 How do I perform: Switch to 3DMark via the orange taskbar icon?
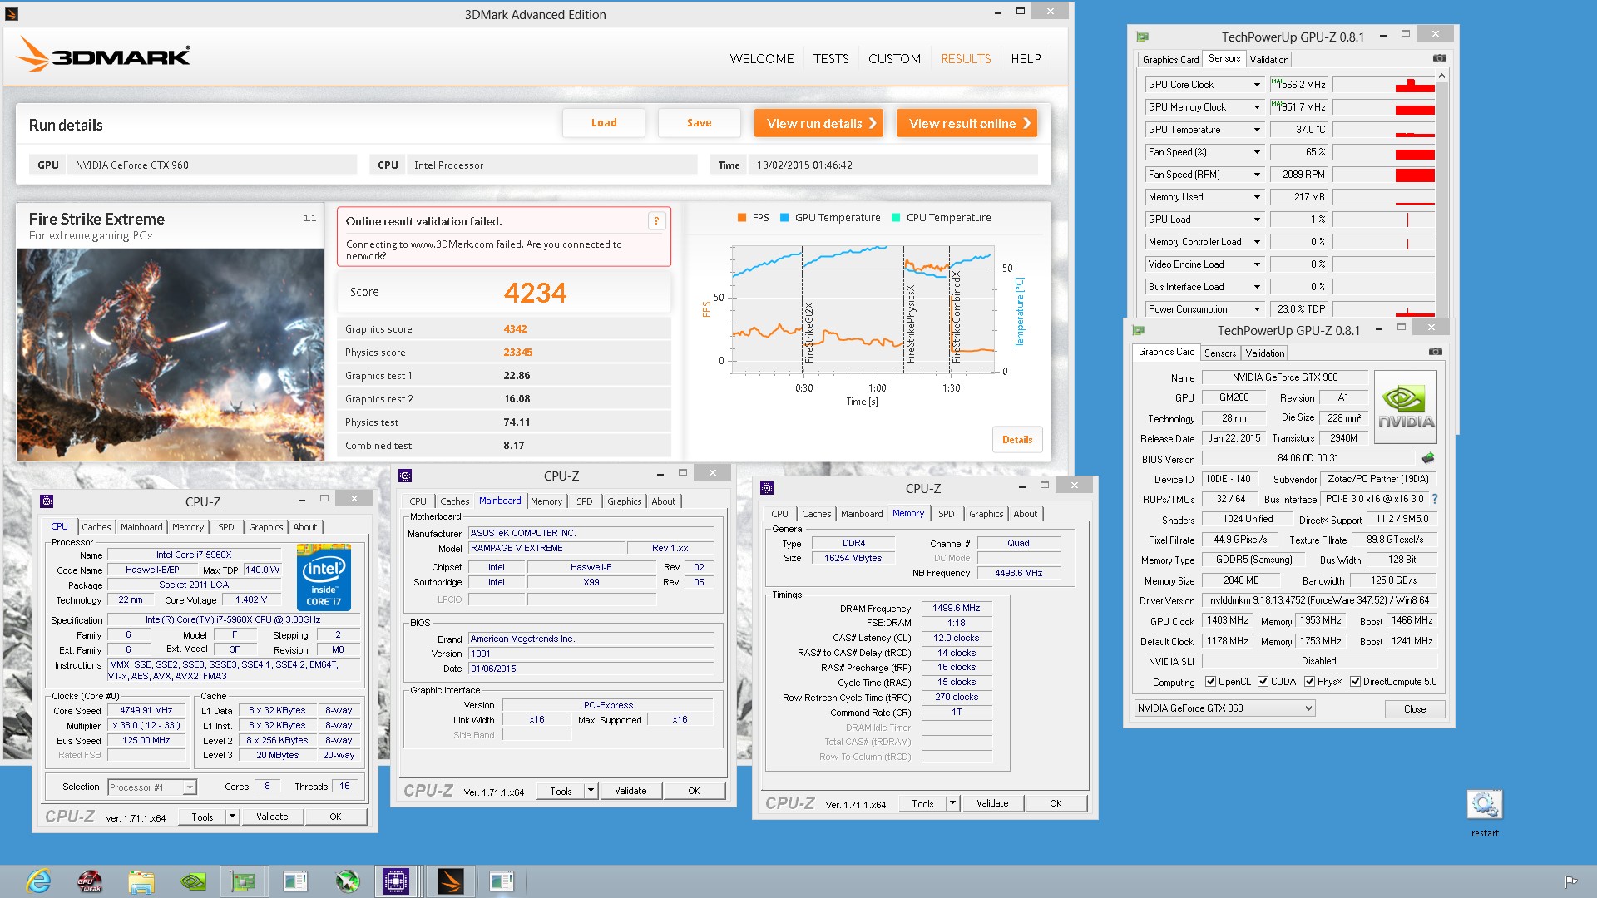tap(450, 881)
